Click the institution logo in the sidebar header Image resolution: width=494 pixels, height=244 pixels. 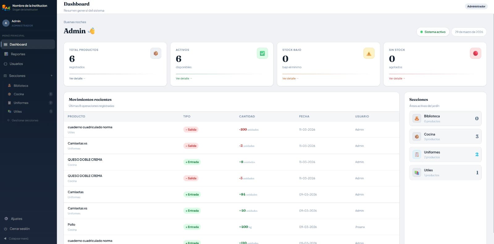[6, 7]
